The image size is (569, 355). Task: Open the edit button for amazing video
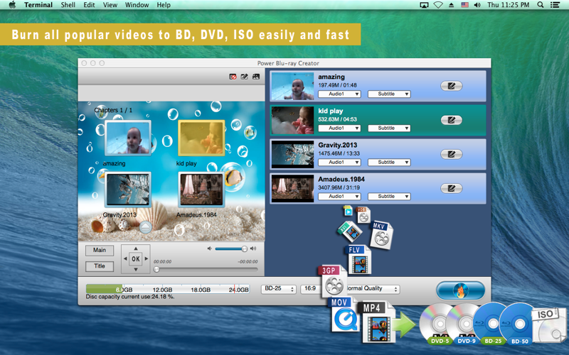452,86
